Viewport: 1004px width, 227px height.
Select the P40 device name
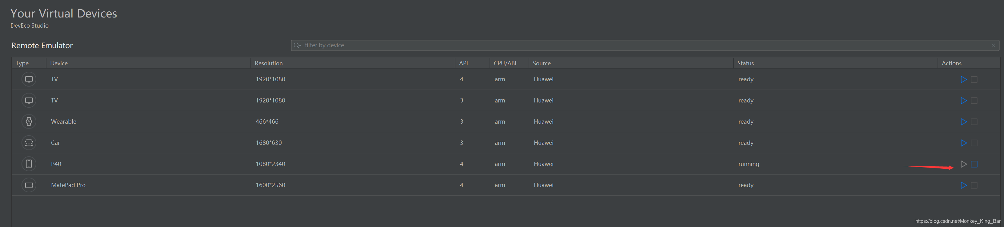56,164
